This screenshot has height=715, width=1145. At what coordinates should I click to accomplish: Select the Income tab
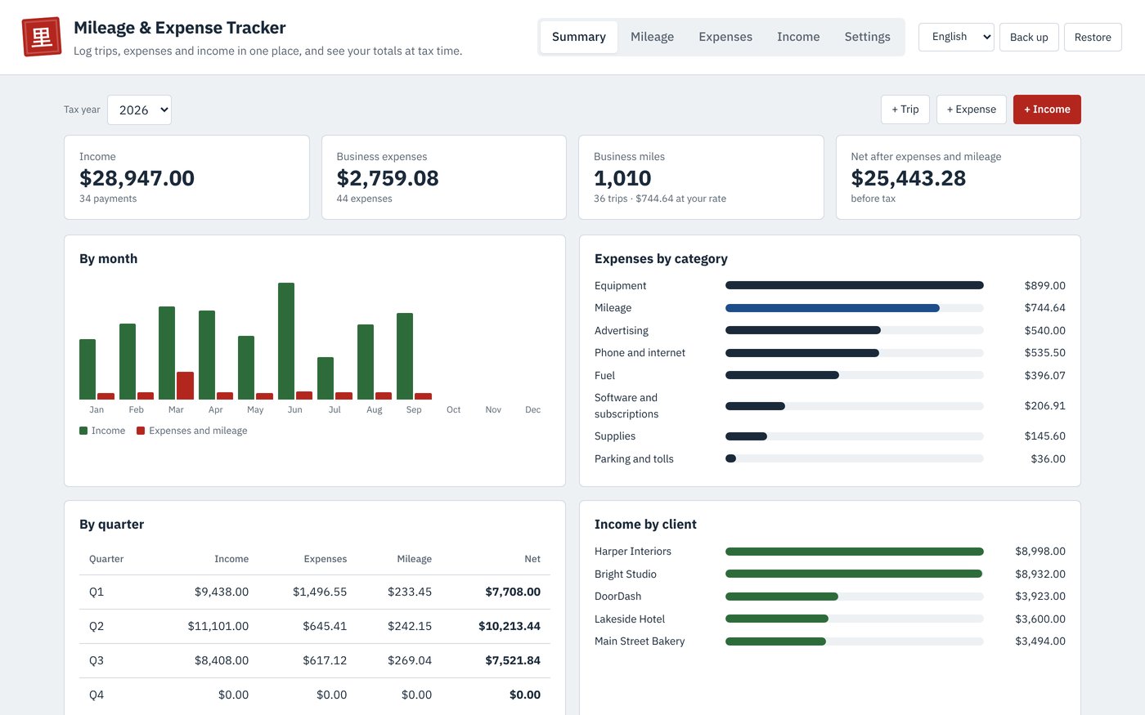point(798,37)
